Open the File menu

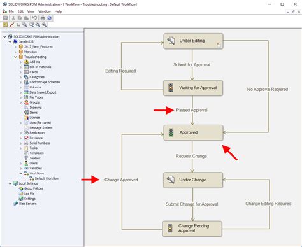click(x=11, y=11)
